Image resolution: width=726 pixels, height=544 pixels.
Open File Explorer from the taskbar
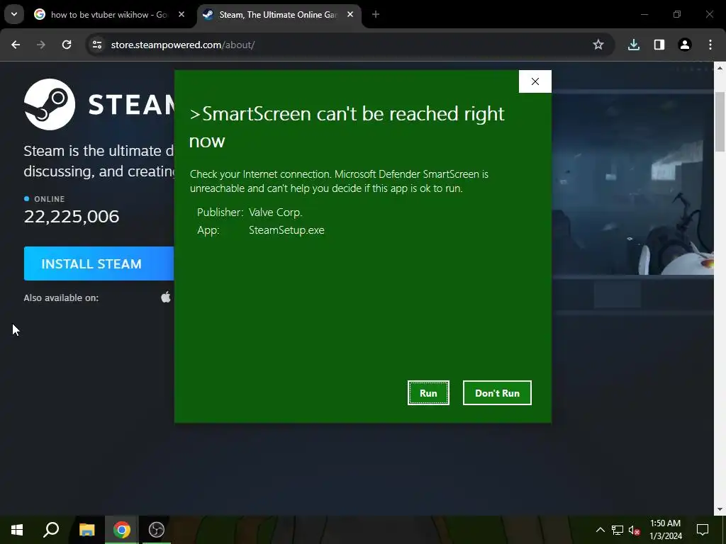tap(86, 530)
